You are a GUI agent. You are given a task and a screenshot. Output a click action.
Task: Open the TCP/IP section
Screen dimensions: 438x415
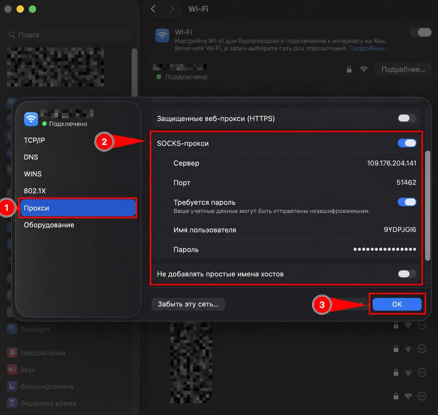[x=34, y=140]
